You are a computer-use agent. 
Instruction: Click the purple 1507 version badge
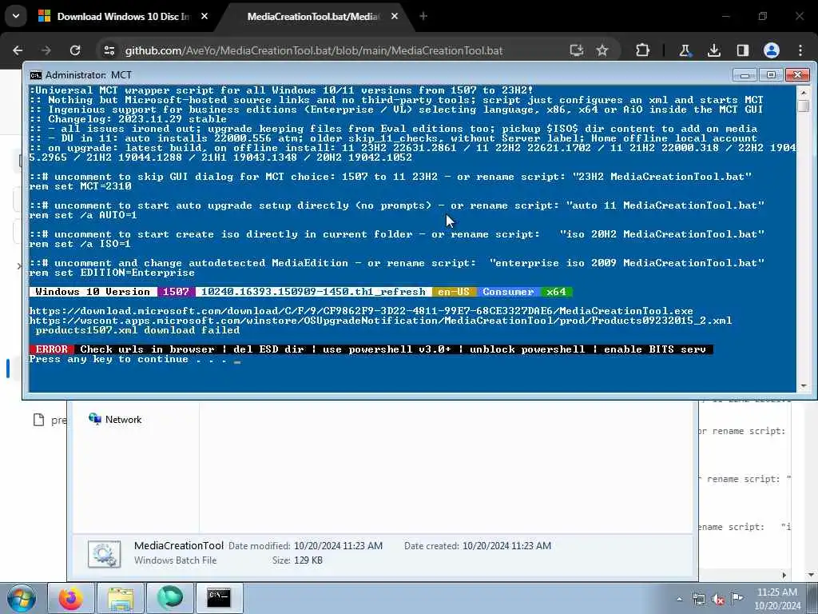tap(176, 292)
